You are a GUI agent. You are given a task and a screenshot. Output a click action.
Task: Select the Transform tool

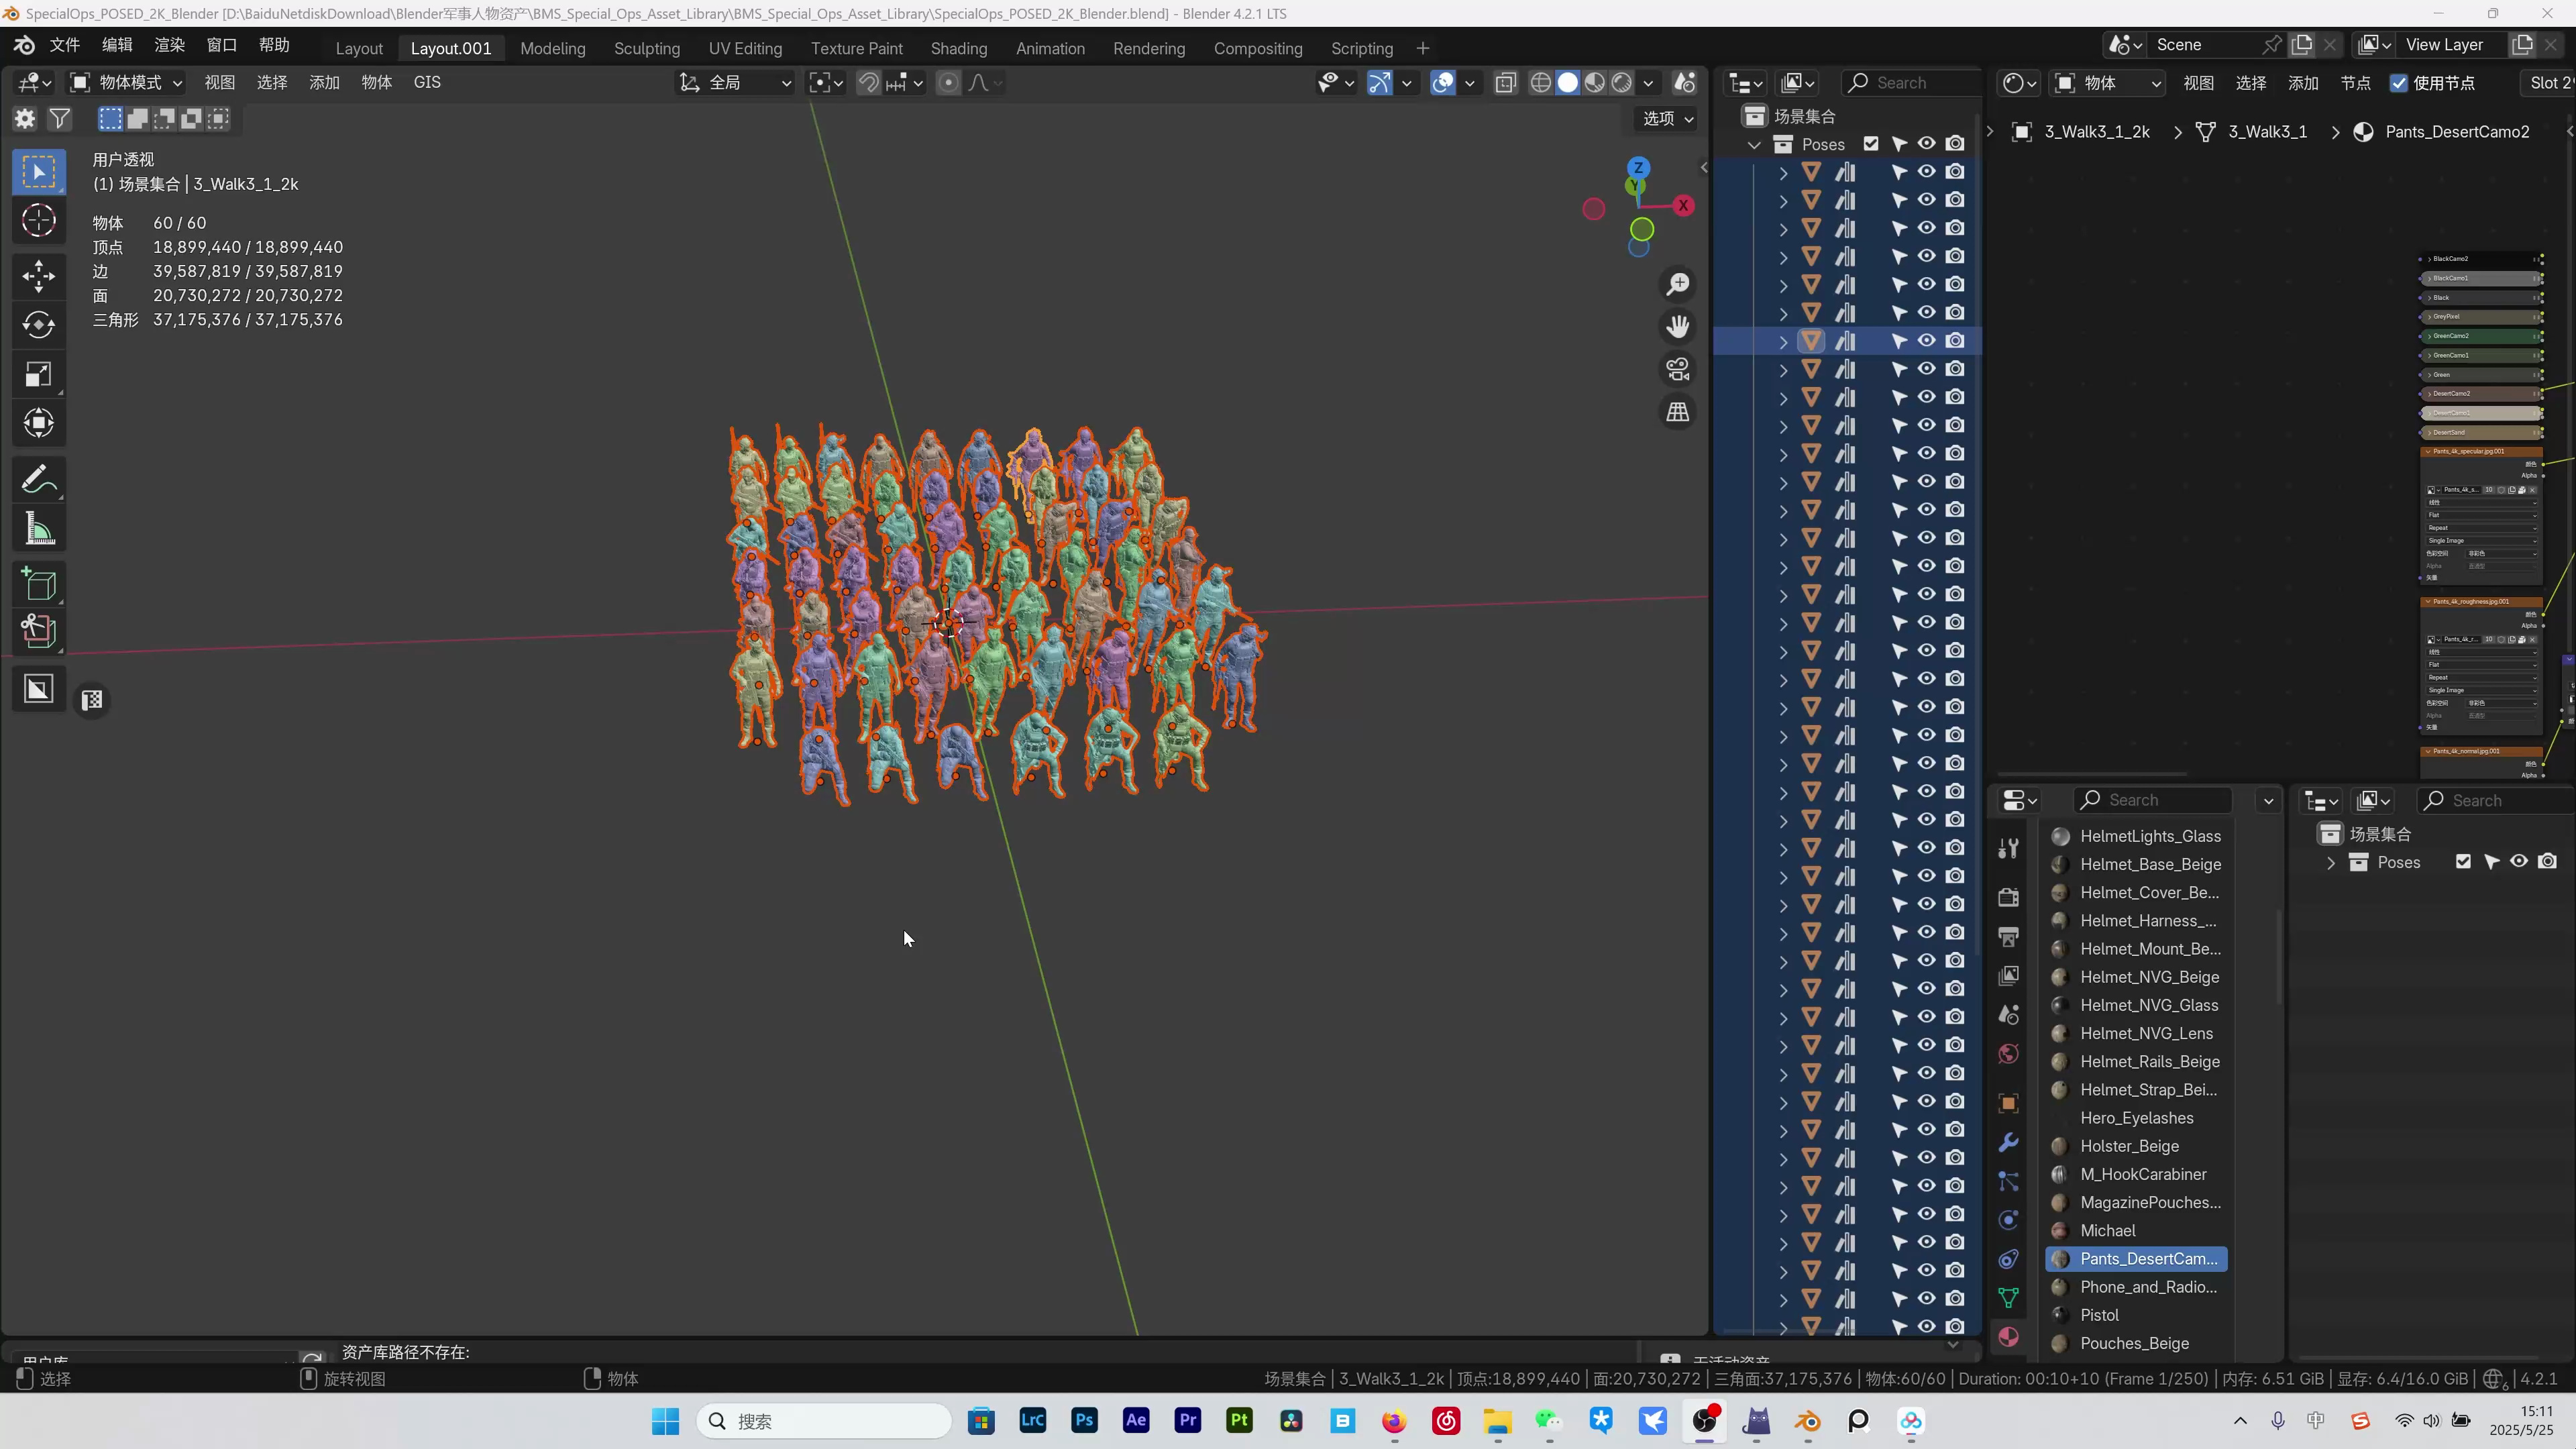tap(39, 423)
